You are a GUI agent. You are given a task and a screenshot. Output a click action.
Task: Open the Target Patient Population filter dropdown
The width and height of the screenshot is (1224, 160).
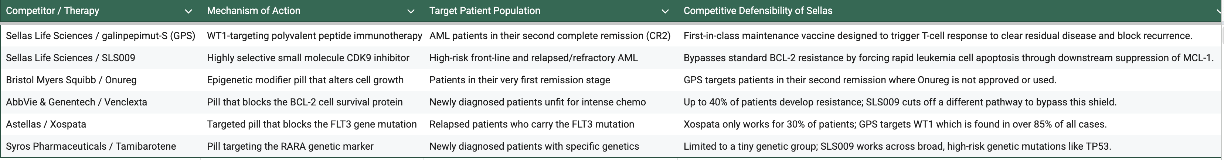pos(665,11)
